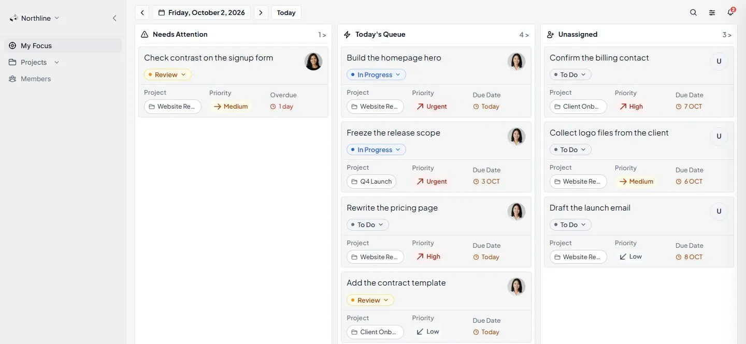Go to previous day arrow

pos(142,12)
